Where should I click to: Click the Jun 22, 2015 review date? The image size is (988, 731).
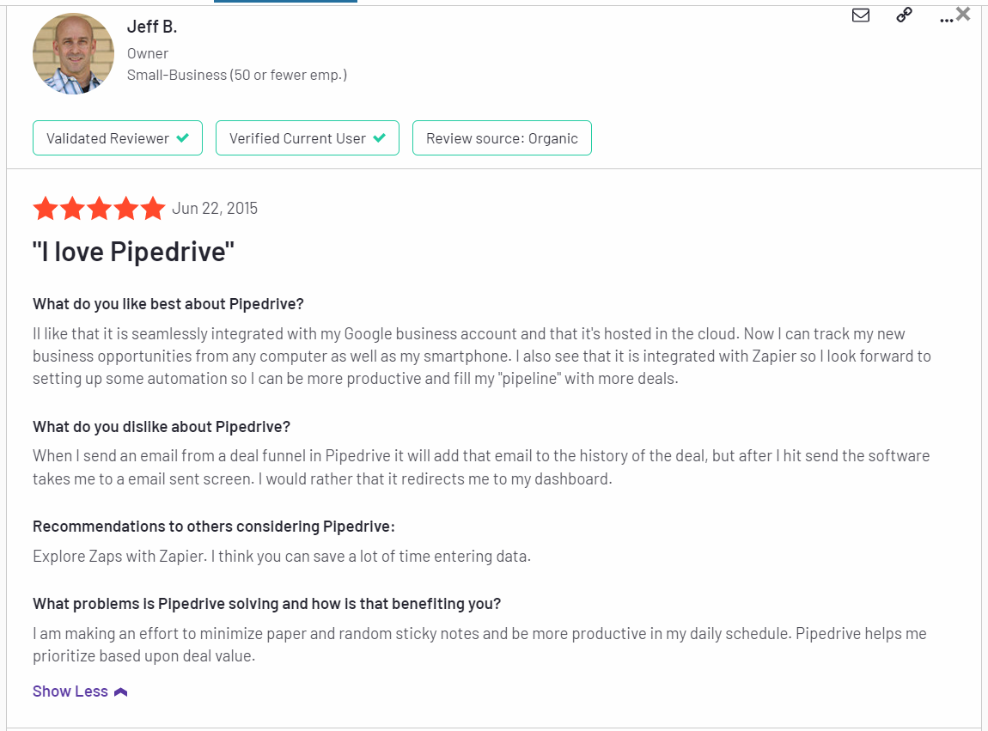(215, 209)
